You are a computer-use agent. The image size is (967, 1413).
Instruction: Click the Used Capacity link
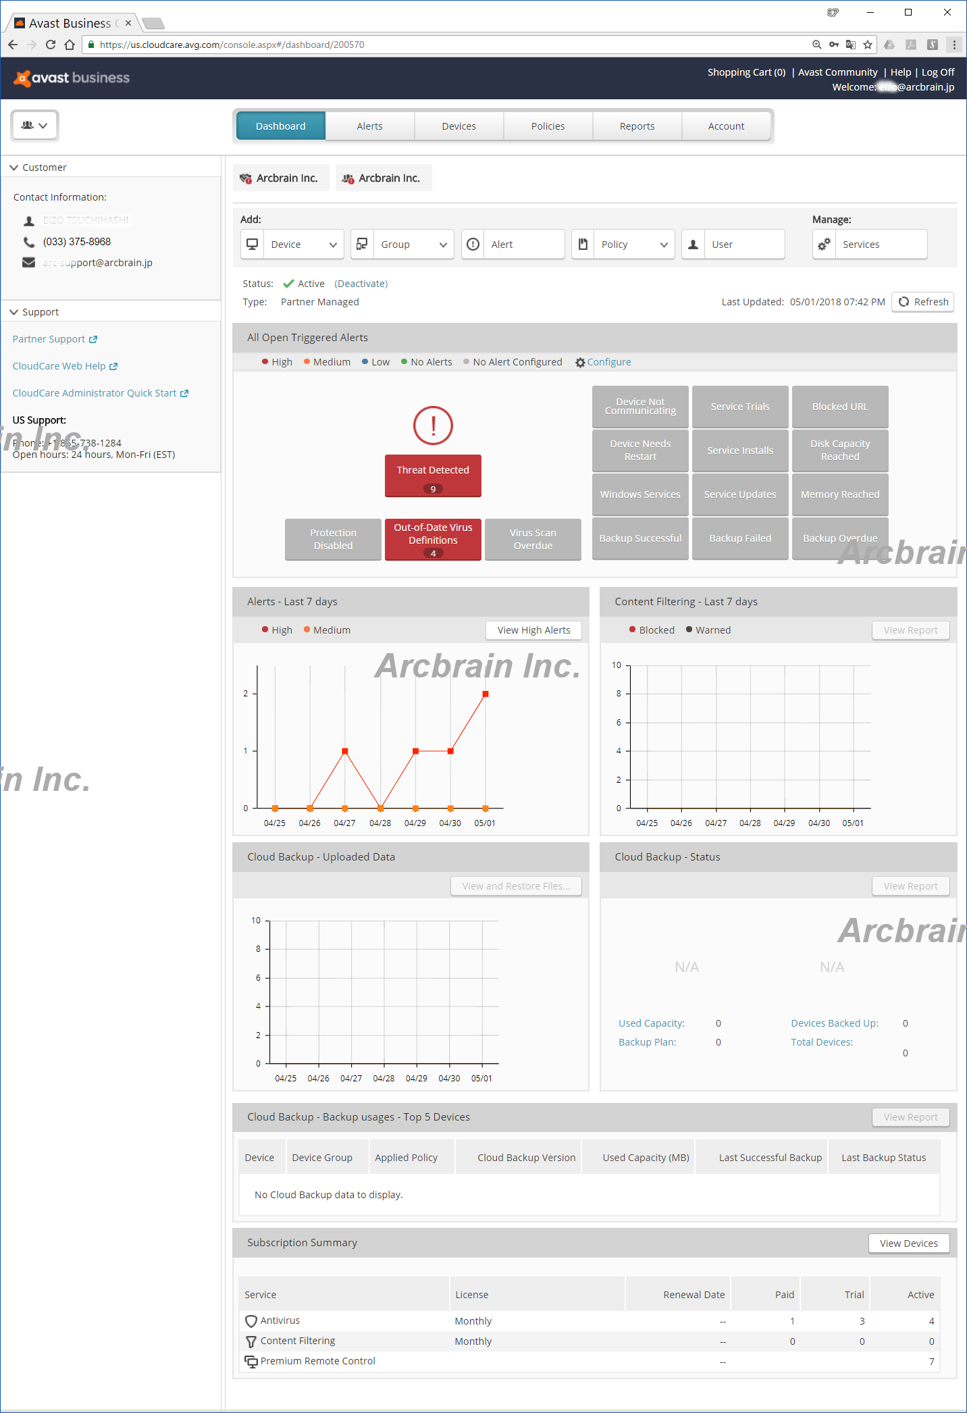652,1023
